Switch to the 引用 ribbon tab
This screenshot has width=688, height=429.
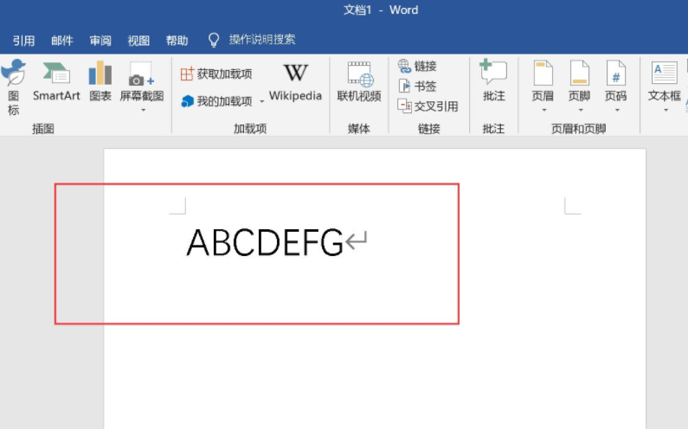click(23, 40)
